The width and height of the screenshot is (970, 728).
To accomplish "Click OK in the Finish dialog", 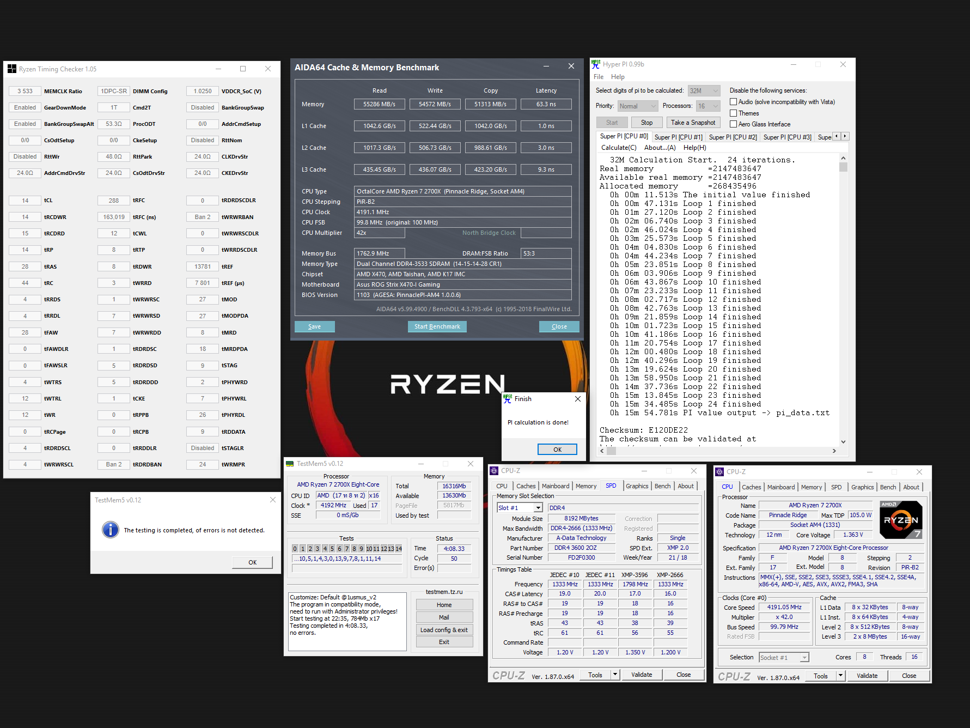I will (557, 450).
